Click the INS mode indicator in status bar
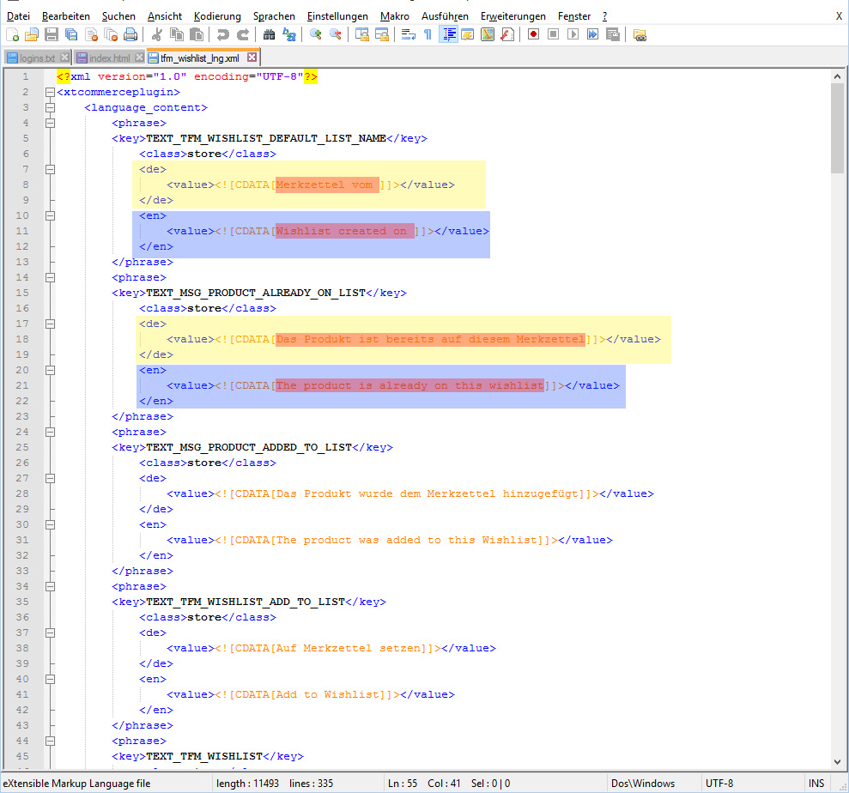This screenshot has height=793, width=849. [816, 784]
